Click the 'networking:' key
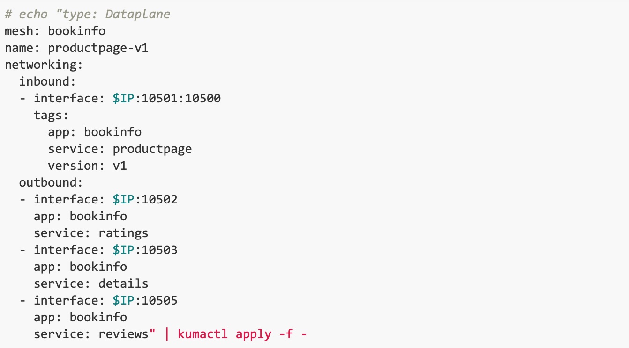The image size is (629, 348). click(x=44, y=65)
